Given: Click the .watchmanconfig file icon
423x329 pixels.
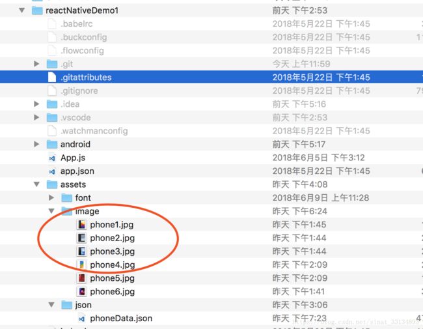Looking at the screenshot, I should pyautogui.click(x=52, y=131).
